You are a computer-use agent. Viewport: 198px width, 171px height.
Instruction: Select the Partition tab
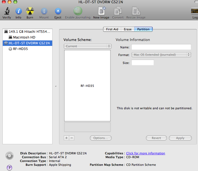(x=143, y=29)
